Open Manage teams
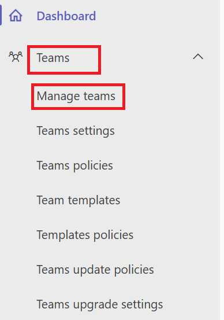 point(76,96)
